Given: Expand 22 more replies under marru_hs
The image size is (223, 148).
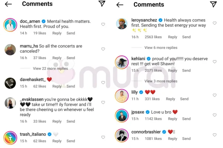Looking at the screenshot, I should 50,68.
